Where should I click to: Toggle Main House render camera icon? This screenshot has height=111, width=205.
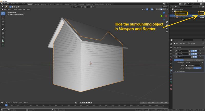[x=203, y=14]
